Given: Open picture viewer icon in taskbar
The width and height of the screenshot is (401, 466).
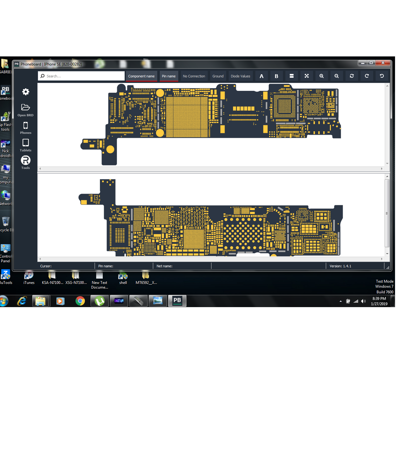Looking at the screenshot, I should pyautogui.click(x=158, y=301).
